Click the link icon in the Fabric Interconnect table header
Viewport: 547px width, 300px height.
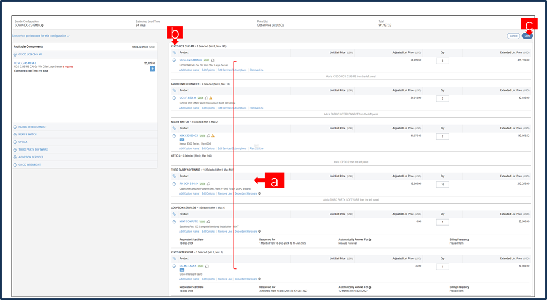174,90
